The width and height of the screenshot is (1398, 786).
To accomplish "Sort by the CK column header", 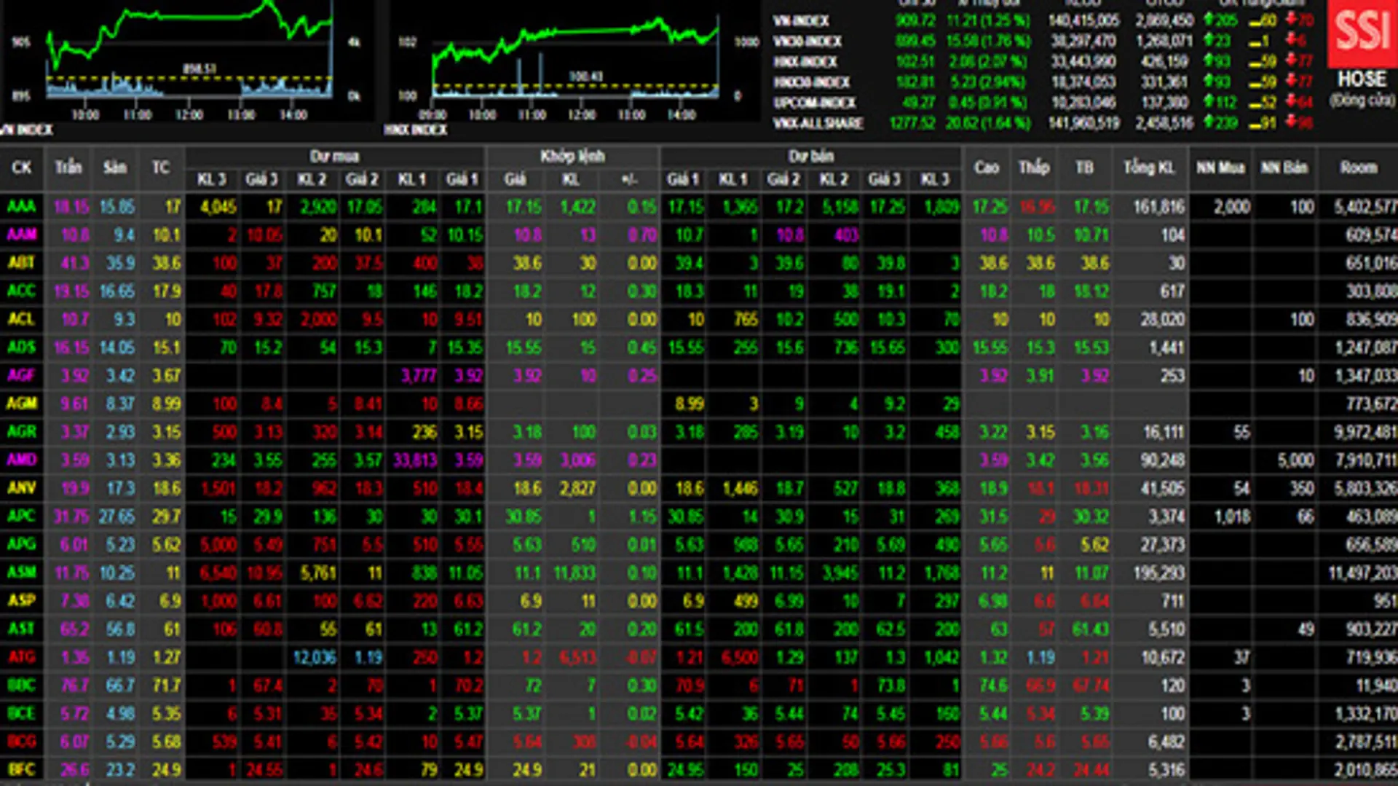I will [22, 168].
